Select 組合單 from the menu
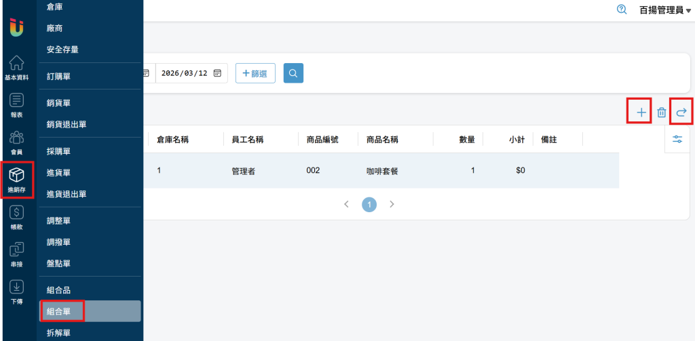Viewport: 695px width, 341px height. pos(60,311)
